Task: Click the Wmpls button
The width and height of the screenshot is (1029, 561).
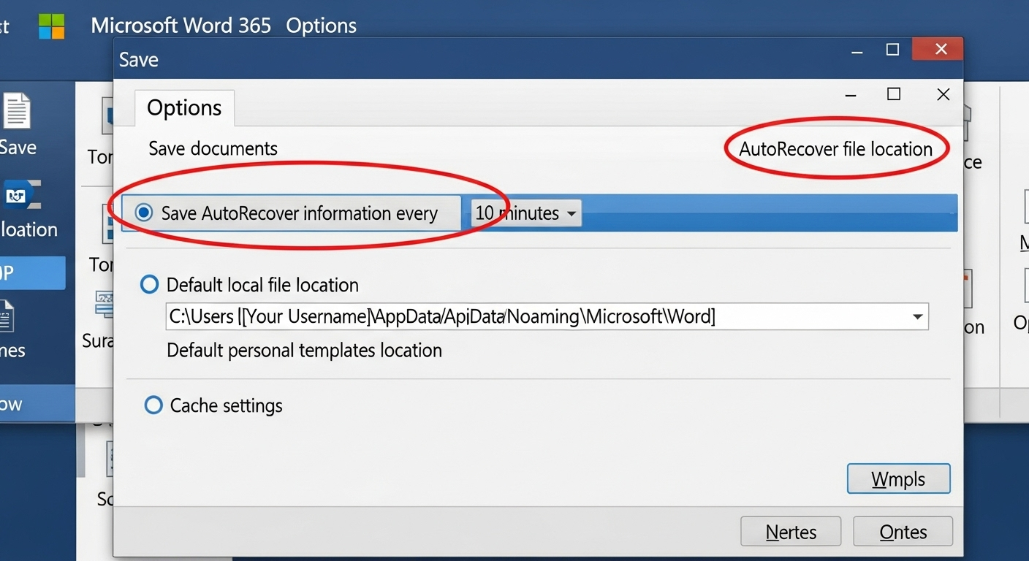Action: (898, 478)
